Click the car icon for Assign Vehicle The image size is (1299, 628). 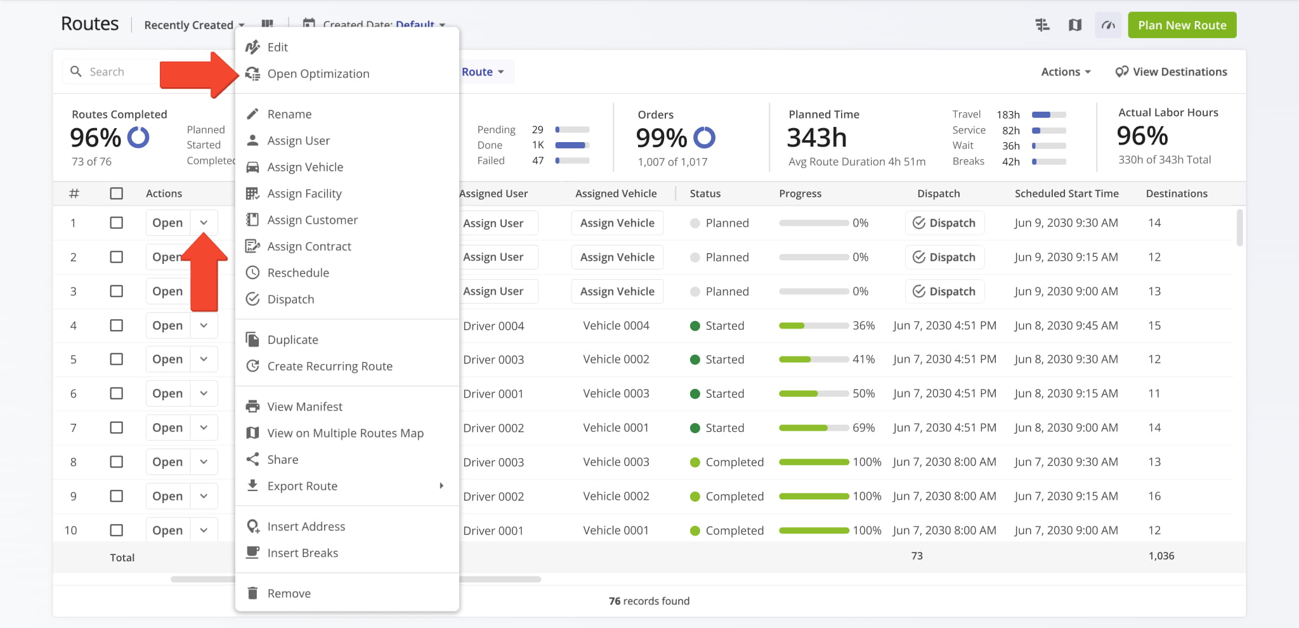pyautogui.click(x=252, y=167)
